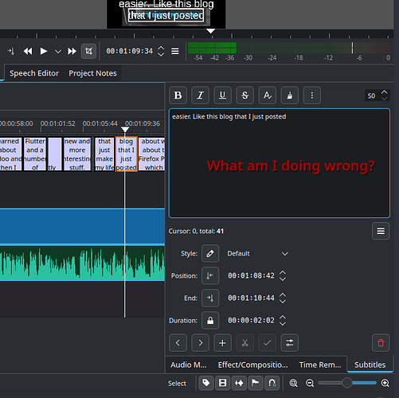399x398 pixels.
Task: Expand play options chevron next to play
Action: [x=58, y=51]
